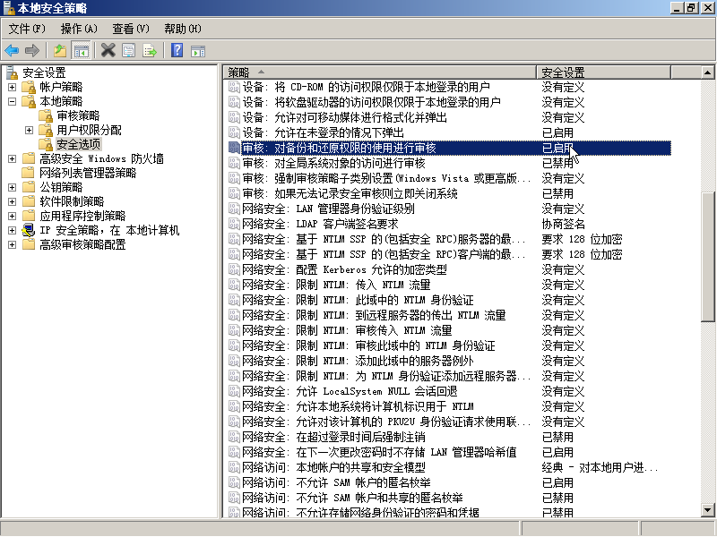The height and width of the screenshot is (537, 717).
Task: Click the application icon in title bar
Action: point(9,8)
